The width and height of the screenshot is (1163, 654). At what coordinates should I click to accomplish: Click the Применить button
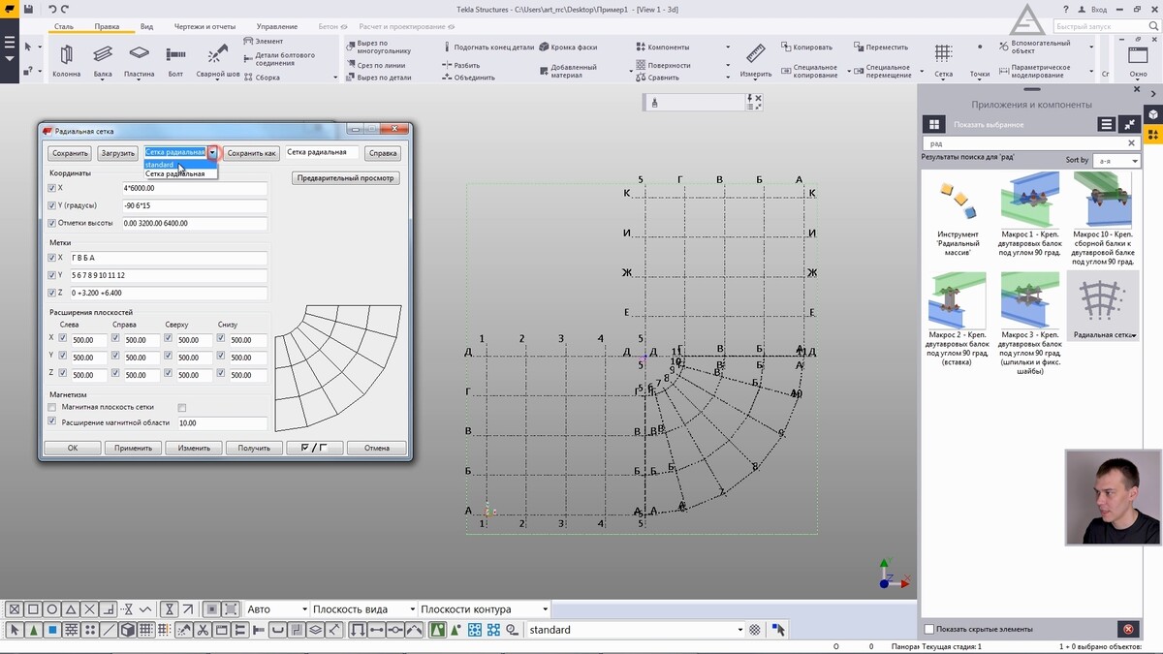pyautogui.click(x=133, y=448)
